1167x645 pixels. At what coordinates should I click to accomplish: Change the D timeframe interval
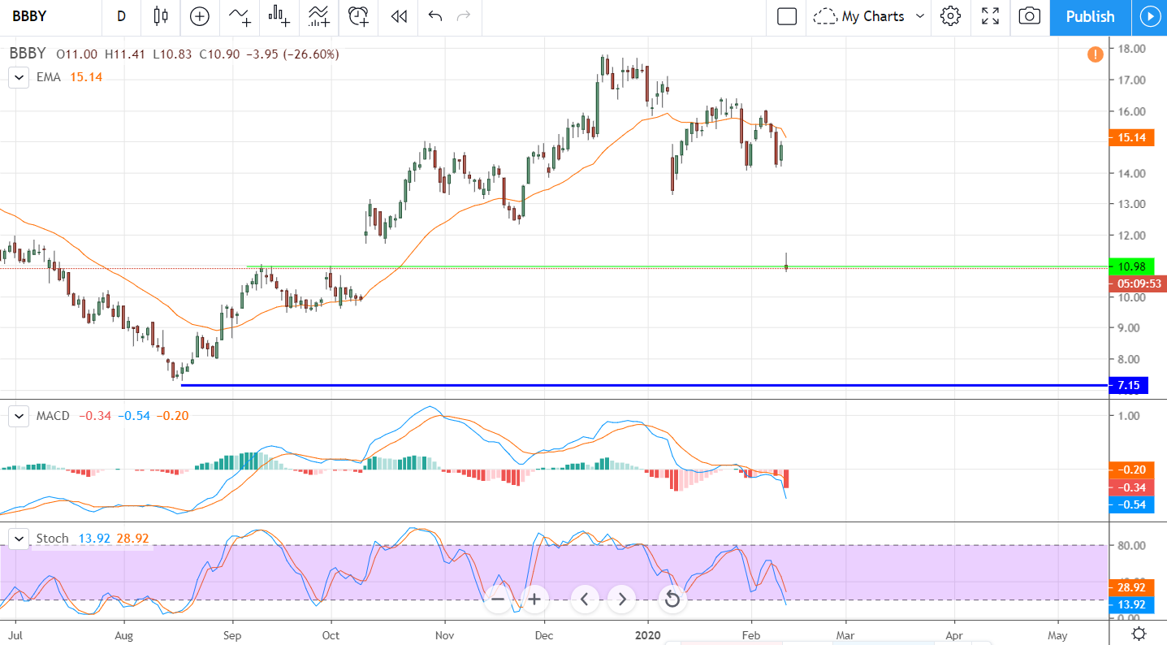[121, 16]
